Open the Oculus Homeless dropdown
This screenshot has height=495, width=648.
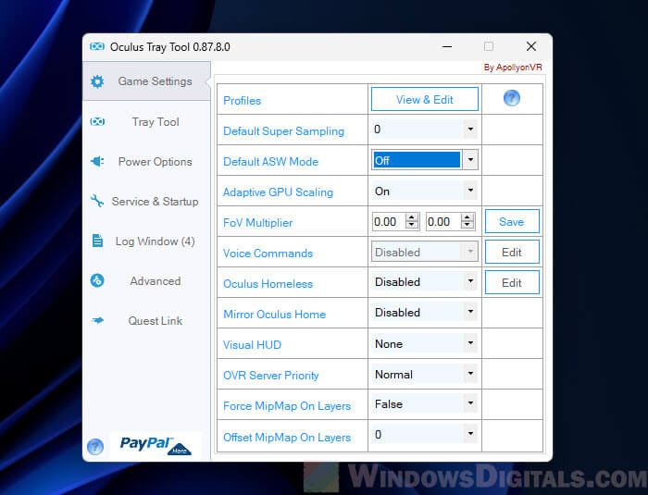[470, 281]
